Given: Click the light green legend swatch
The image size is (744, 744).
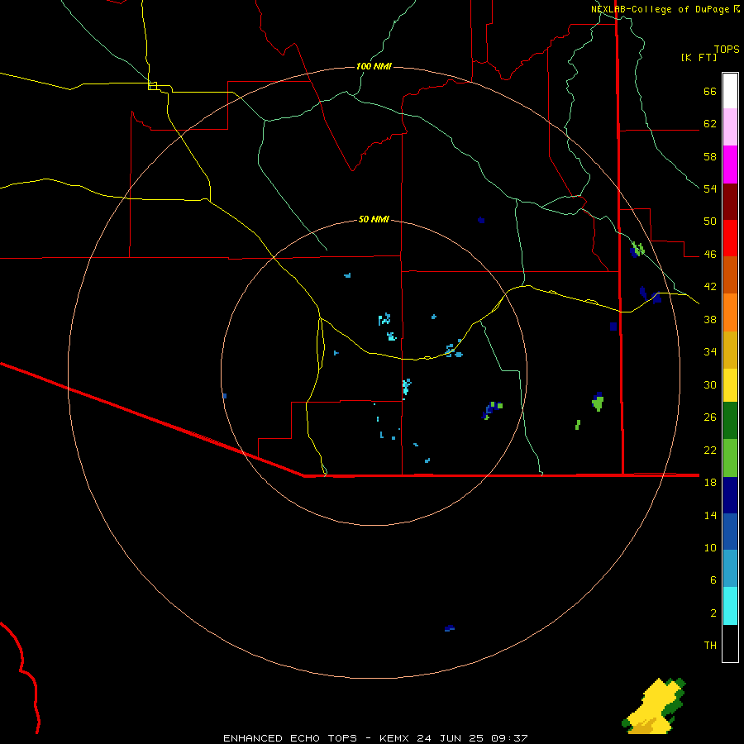Looking at the screenshot, I should [x=730, y=458].
